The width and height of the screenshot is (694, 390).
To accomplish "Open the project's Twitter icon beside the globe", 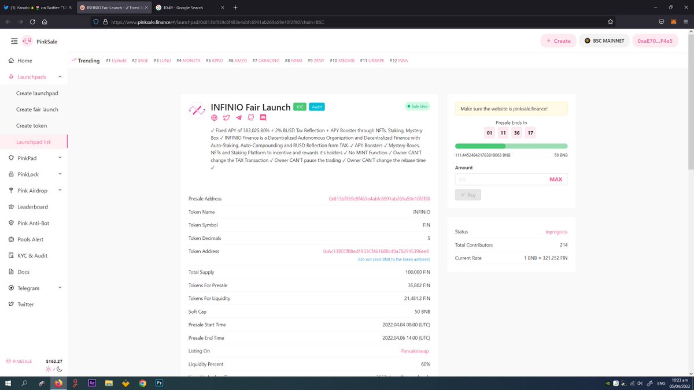I will [226, 117].
